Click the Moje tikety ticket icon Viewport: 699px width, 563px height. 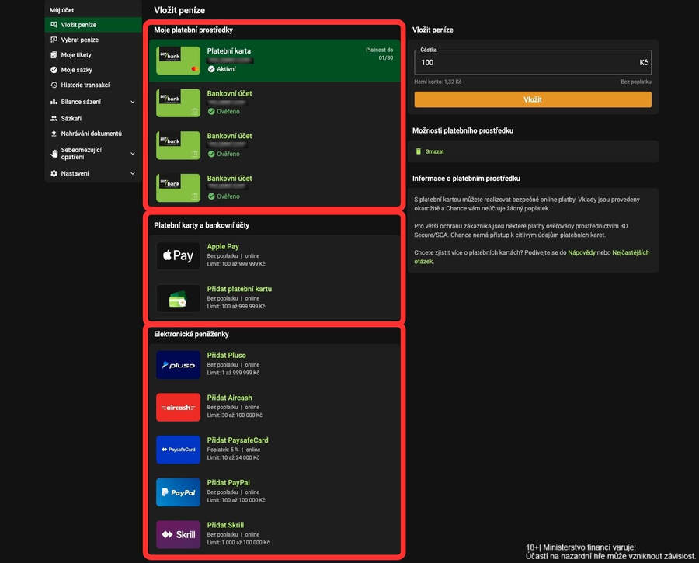pos(54,55)
